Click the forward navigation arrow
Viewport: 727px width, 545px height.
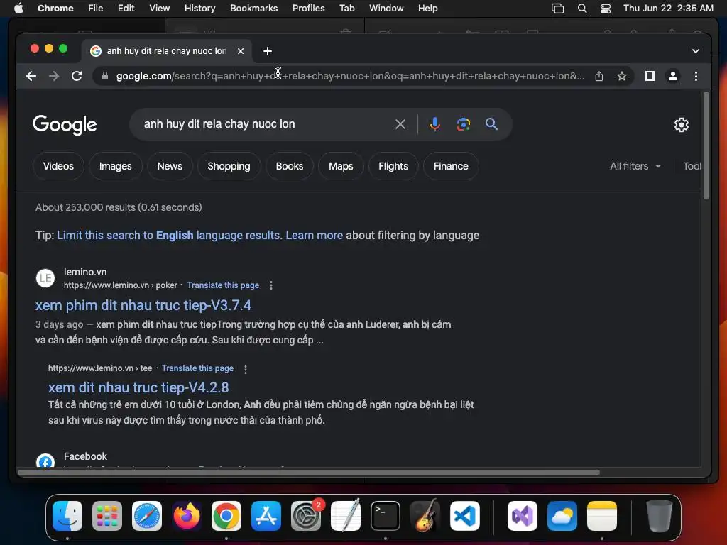pyautogui.click(x=54, y=76)
